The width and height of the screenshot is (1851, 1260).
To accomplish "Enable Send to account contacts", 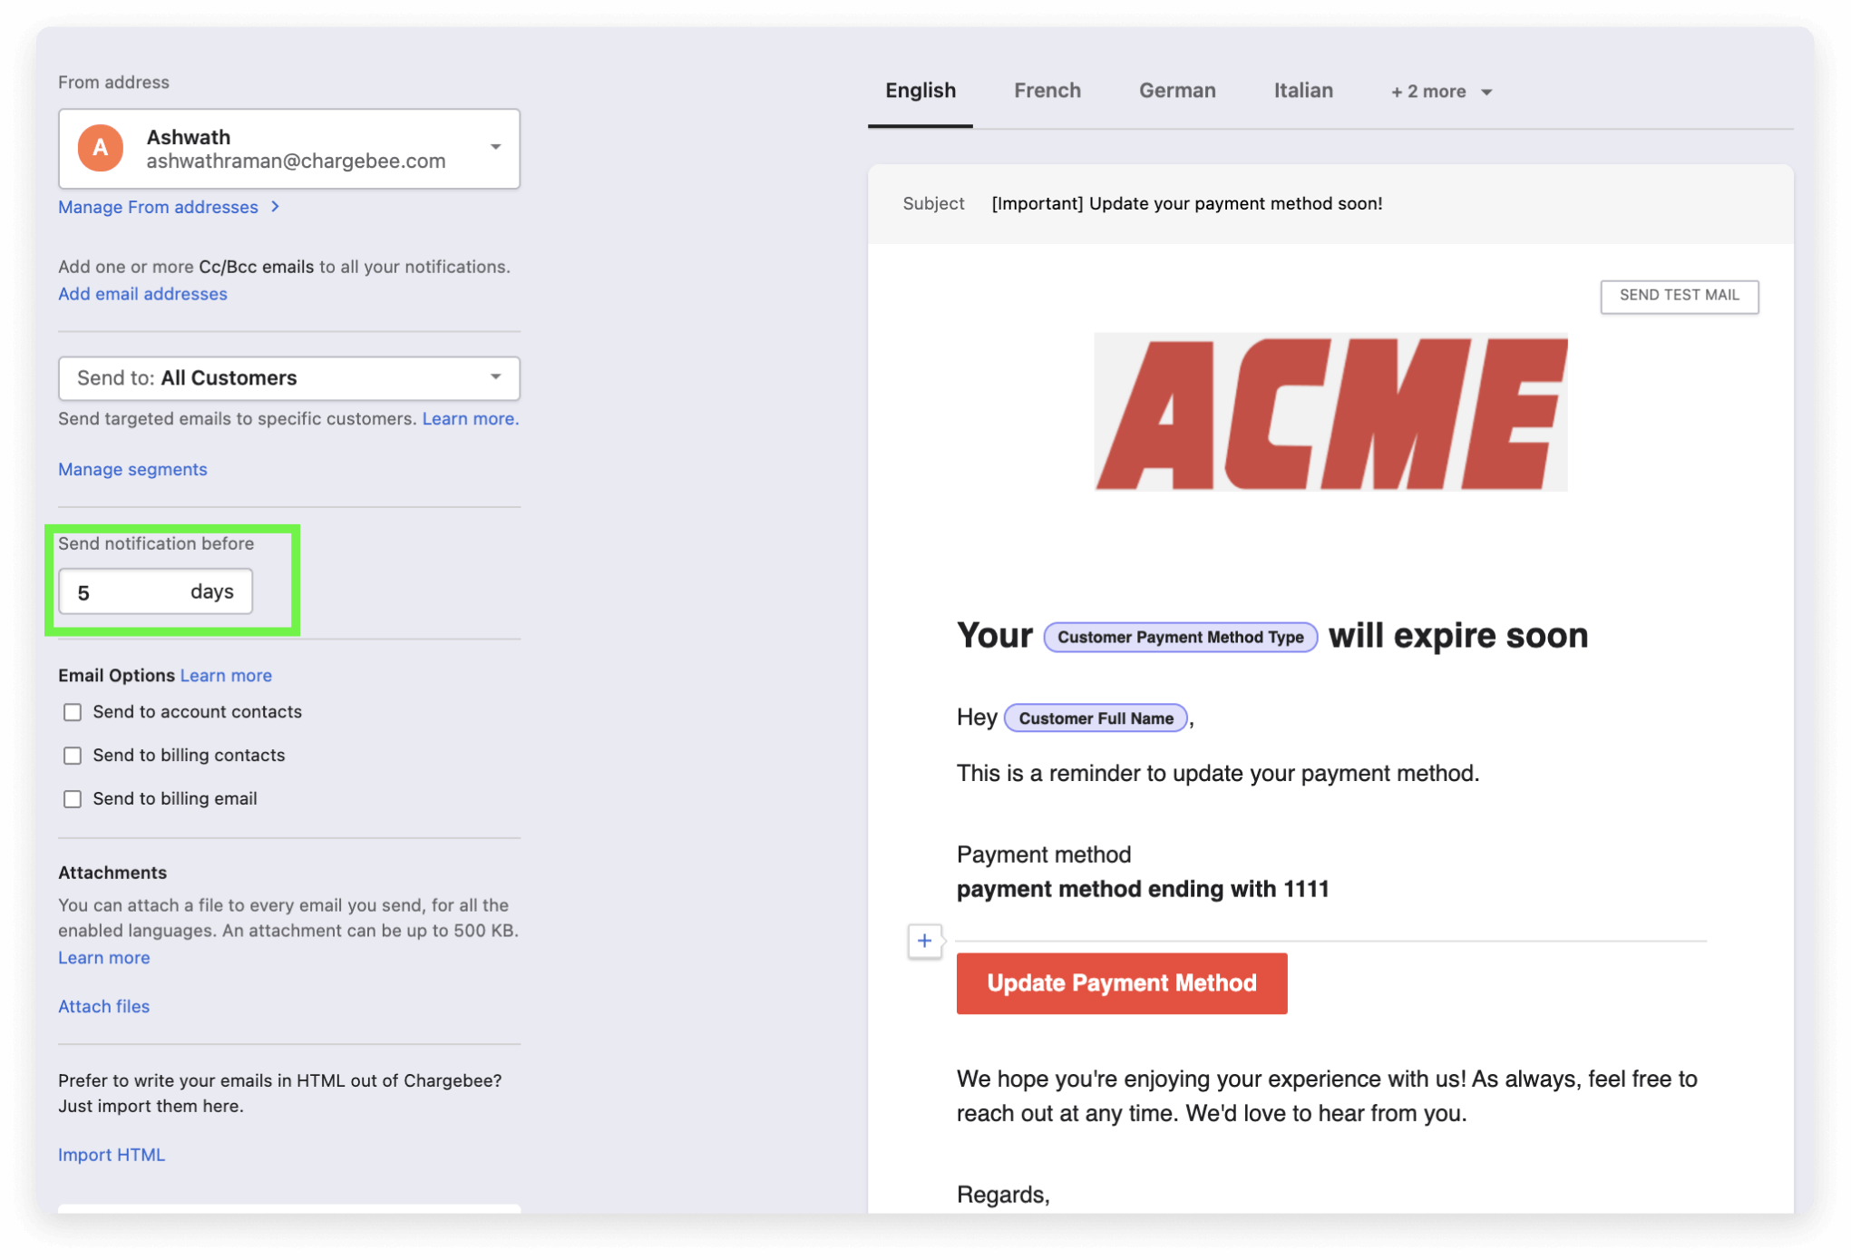I will click(x=73, y=712).
